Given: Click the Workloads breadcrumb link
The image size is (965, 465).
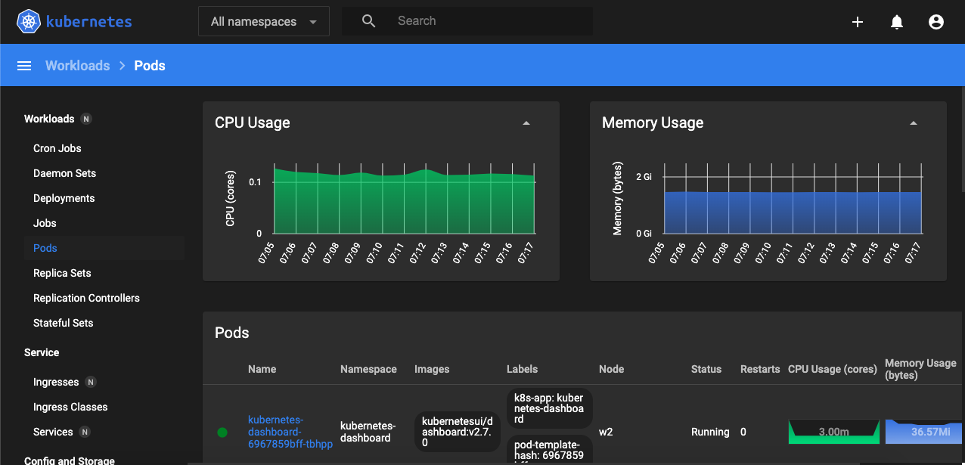Looking at the screenshot, I should 78,66.
